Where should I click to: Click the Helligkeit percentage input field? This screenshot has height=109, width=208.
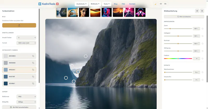pos(196,36)
